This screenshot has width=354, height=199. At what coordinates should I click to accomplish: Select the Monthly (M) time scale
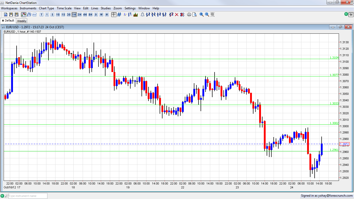107,15
